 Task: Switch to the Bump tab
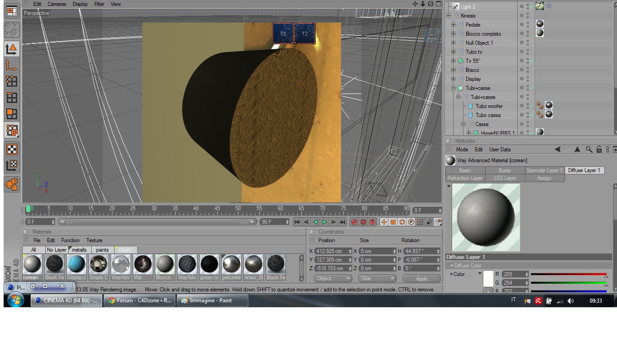point(505,170)
